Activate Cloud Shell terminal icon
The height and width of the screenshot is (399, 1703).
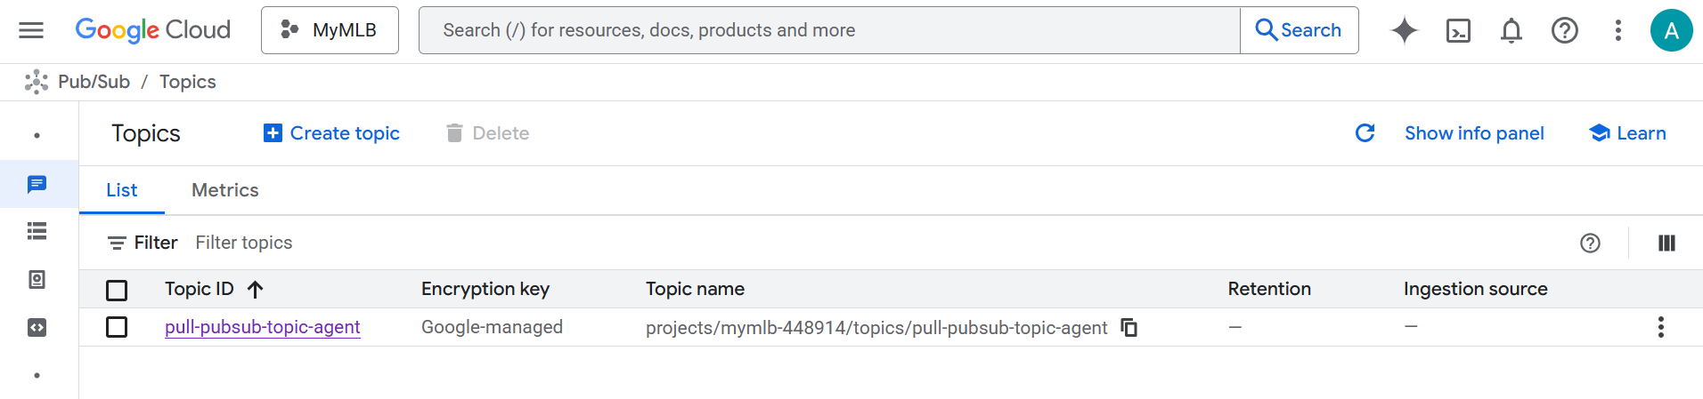[1458, 31]
